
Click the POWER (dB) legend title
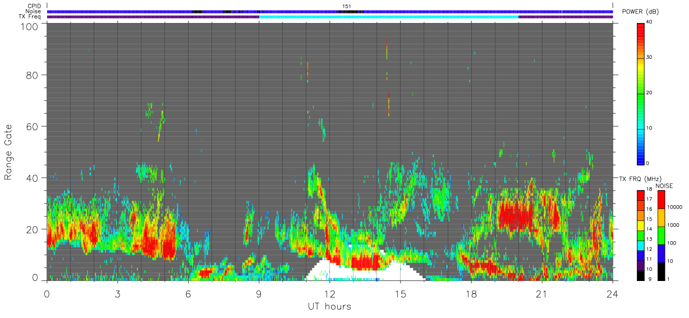click(640, 12)
